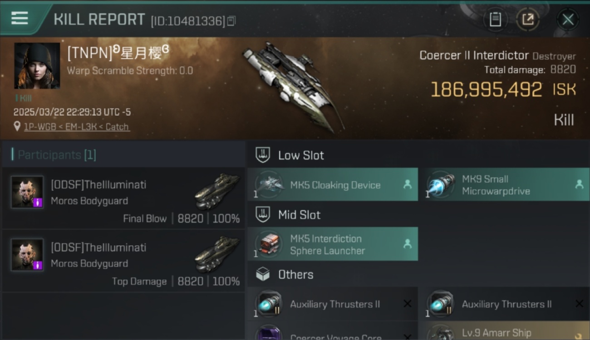Viewport: 590px width, 340px height.
Task: Click the victim pilot portrait
Action: [37, 66]
